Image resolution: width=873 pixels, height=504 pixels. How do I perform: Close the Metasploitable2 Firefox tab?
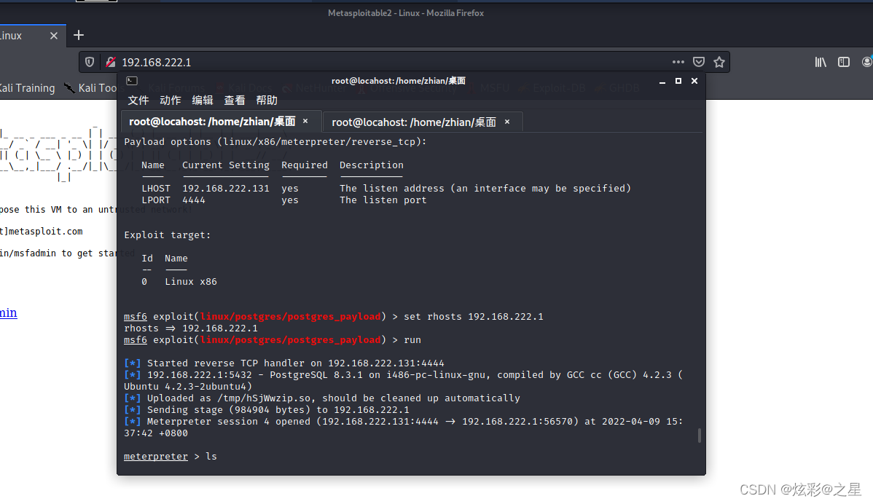(x=53, y=36)
